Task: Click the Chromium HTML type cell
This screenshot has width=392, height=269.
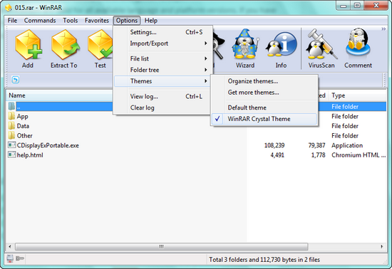Action: (359, 155)
